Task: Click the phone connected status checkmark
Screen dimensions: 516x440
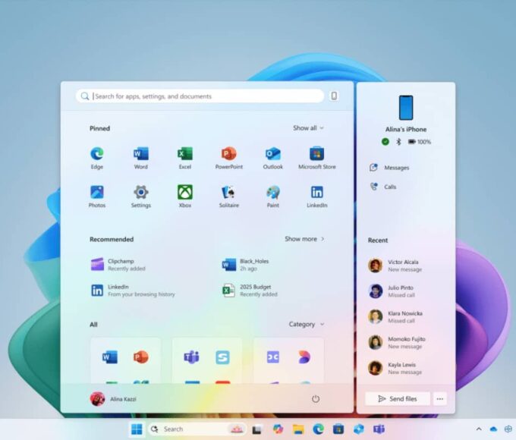Action: click(x=385, y=142)
